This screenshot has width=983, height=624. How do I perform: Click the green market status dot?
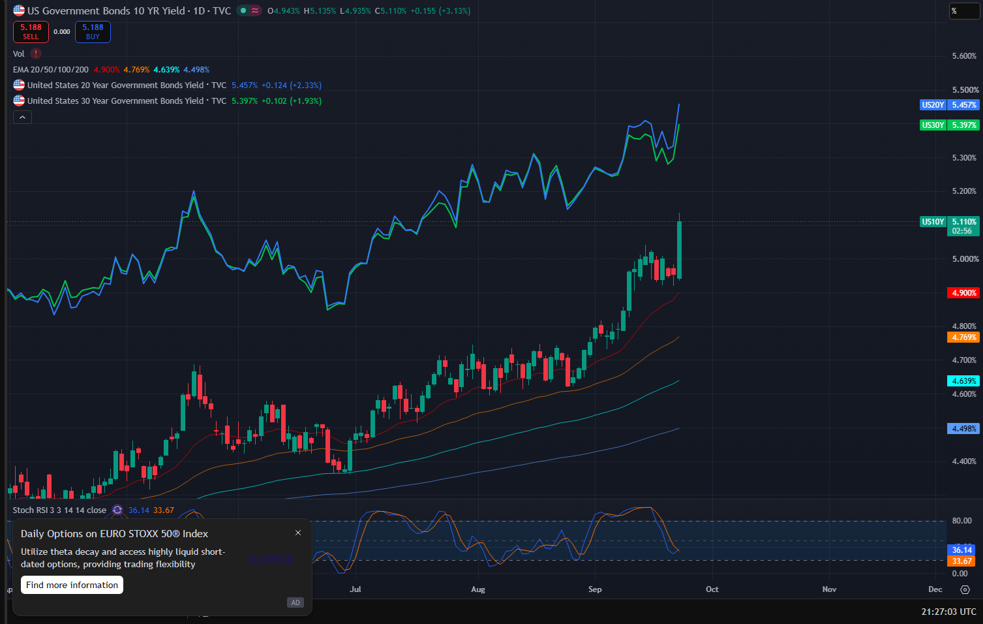(243, 10)
